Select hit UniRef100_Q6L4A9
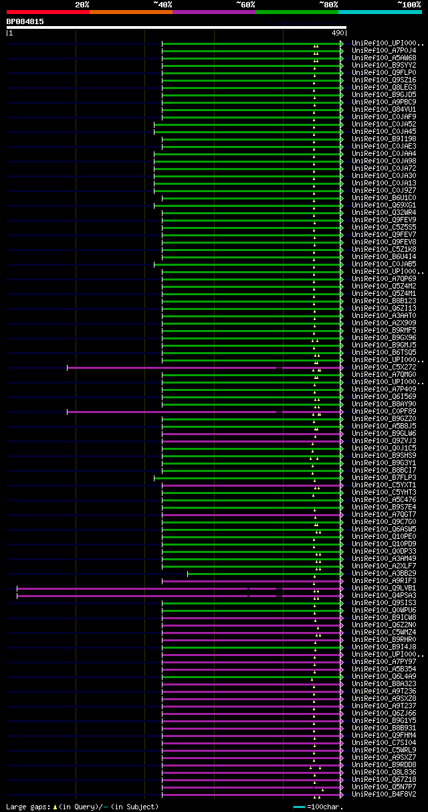 point(384,676)
